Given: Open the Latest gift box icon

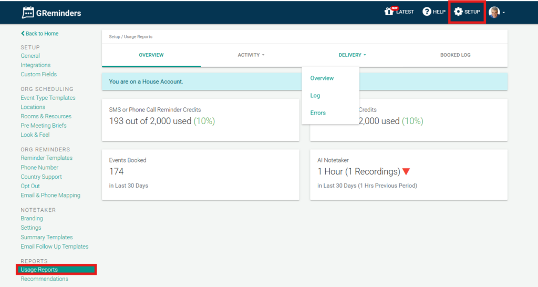Looking at the screenshot, I should coord(389,12).
